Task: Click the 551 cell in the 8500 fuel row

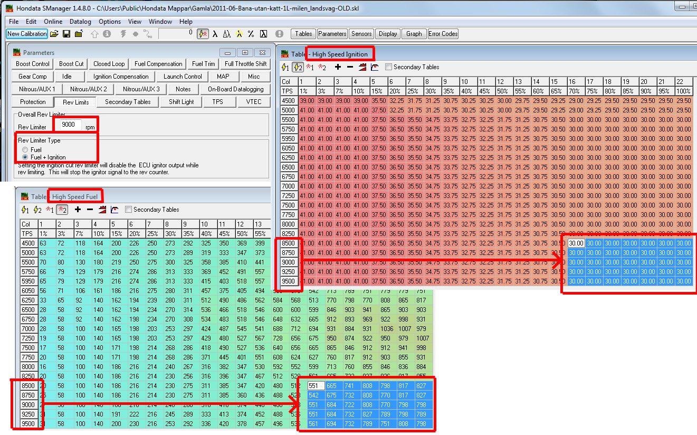Action: 316,386
